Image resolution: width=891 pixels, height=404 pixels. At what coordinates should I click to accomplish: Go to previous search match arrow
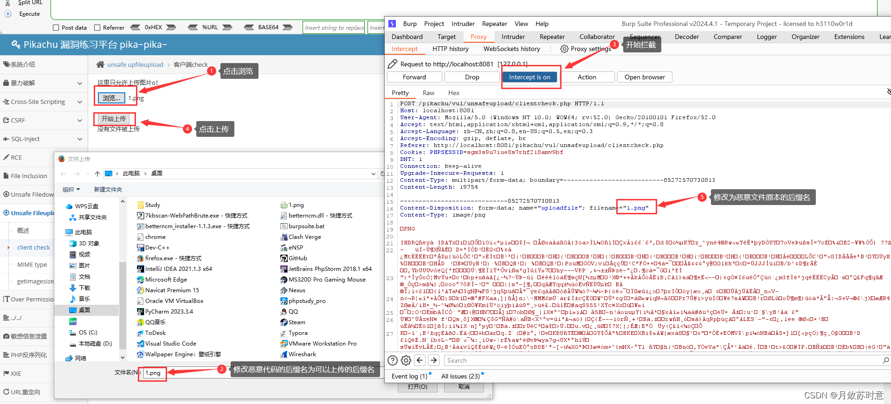pyautogui.click(x=420, y=360)
